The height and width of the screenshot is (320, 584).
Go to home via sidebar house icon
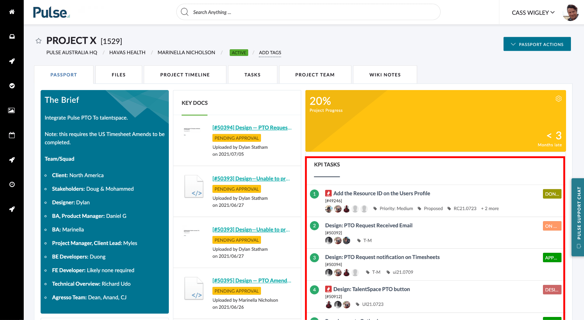tap(12, 12)
